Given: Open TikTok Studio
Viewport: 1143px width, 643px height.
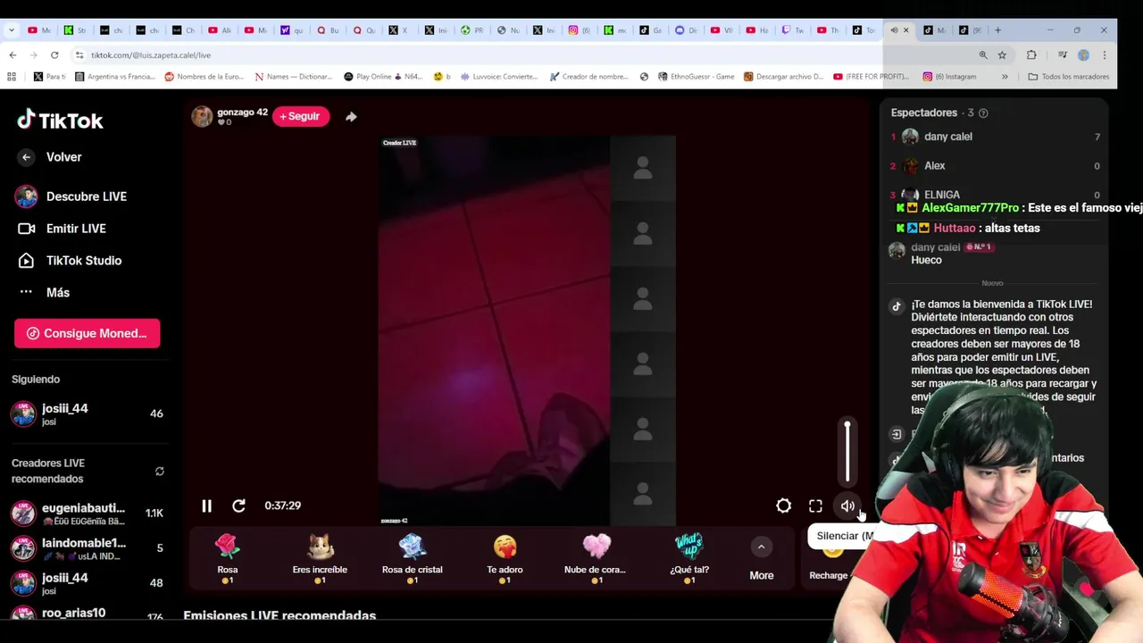Looking at the screenshot, I should tap(69, 261).
